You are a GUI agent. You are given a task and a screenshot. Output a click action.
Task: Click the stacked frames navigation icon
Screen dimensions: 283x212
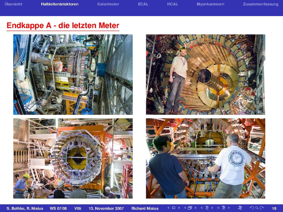tap(190, 208)
